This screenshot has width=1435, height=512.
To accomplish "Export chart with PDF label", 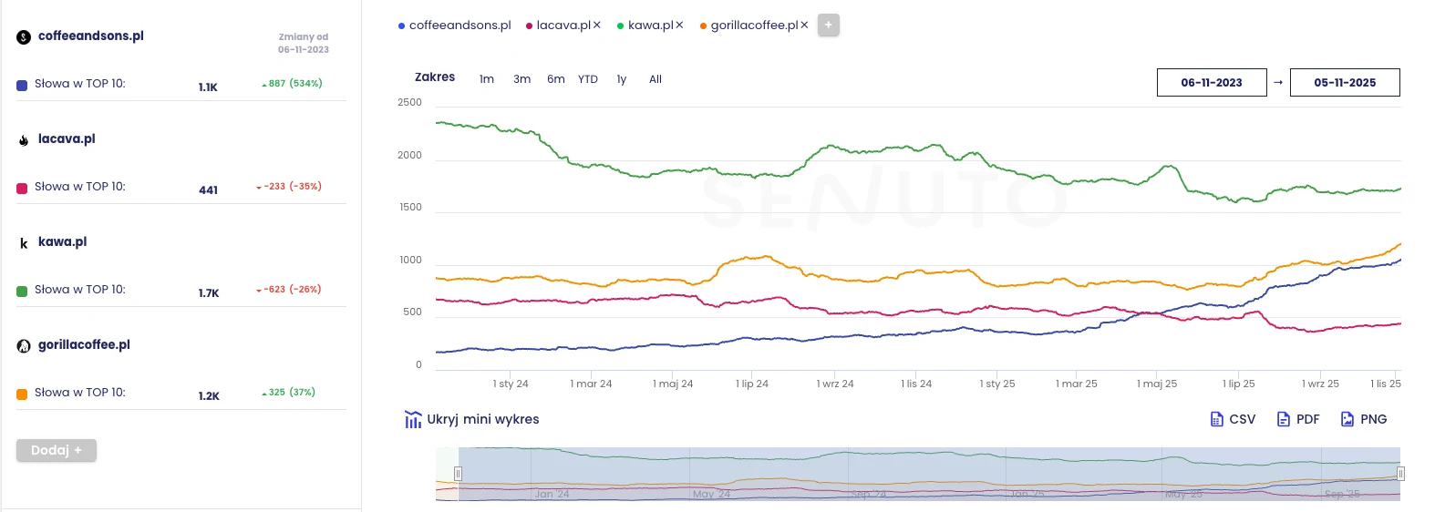I will click(x=1308, y=419).
